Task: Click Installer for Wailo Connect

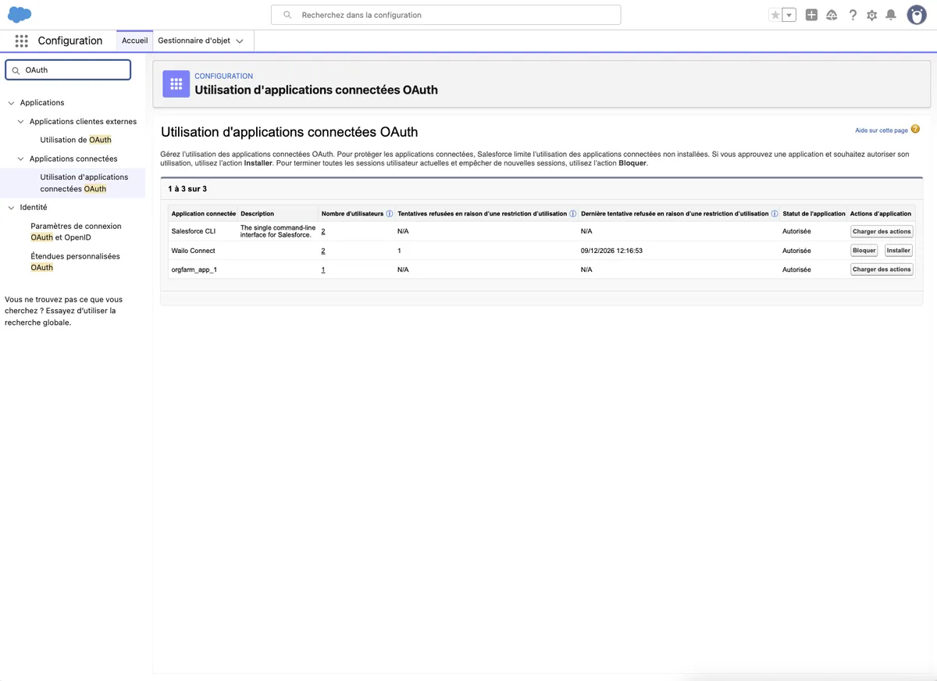Action: (x=899, y=251)
